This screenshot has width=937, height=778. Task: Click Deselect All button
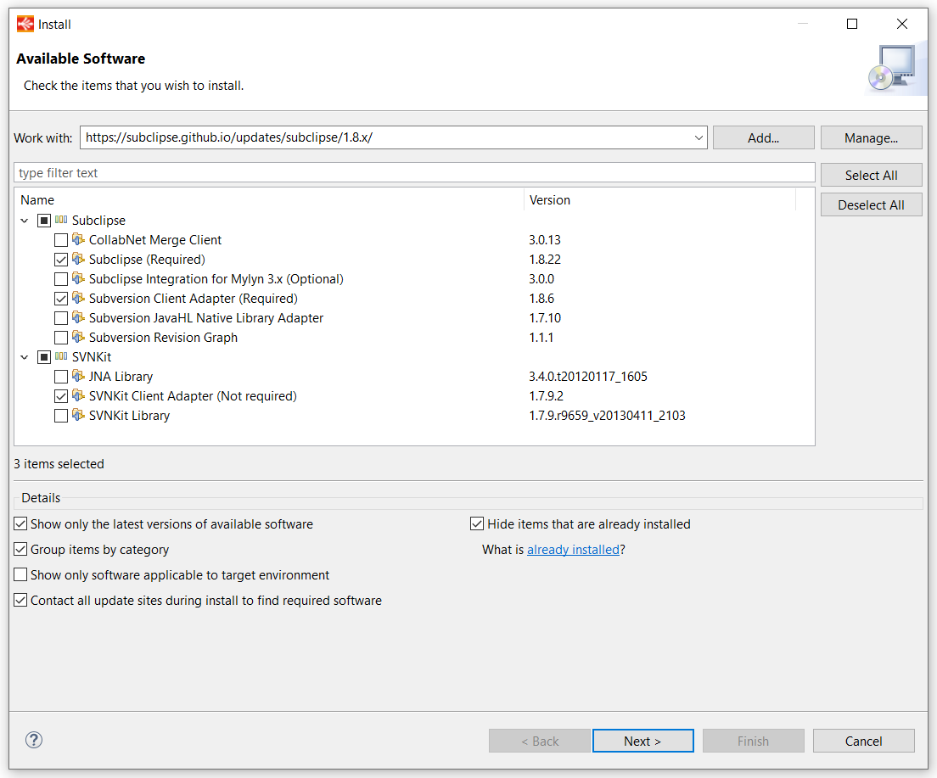click(x=872, y=205)
